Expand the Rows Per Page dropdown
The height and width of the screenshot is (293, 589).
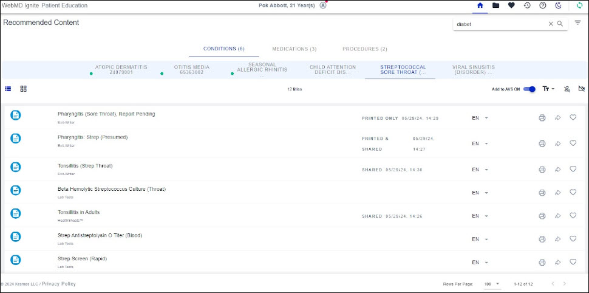pyautogui.click(x=492, y=284)
